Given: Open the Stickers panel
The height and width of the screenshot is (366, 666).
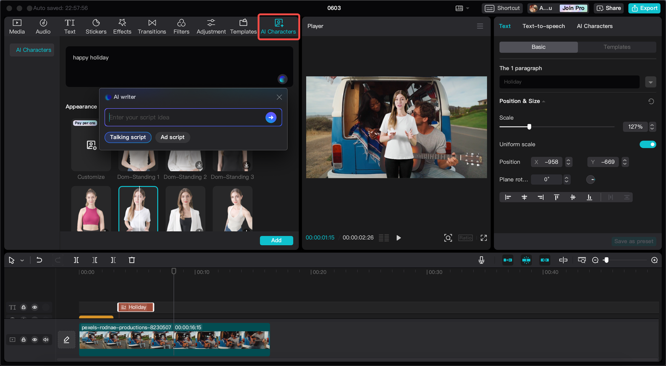Looking at the screenshot, I should click(96, 27).
